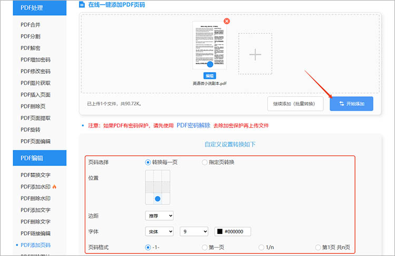The image size is (395, 256).
Task: Click the document icon beside page title
Action: point(82,5)
